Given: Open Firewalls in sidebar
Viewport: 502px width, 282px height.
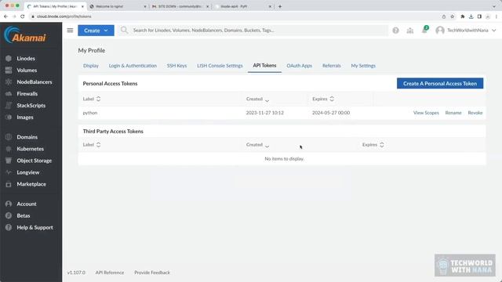Looking at the screenshot, I should [x=27, y=94].
